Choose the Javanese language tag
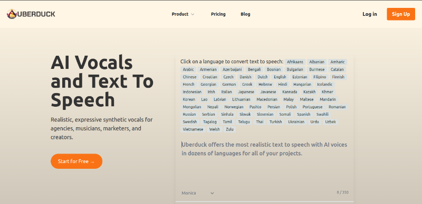 coord(268,92)
